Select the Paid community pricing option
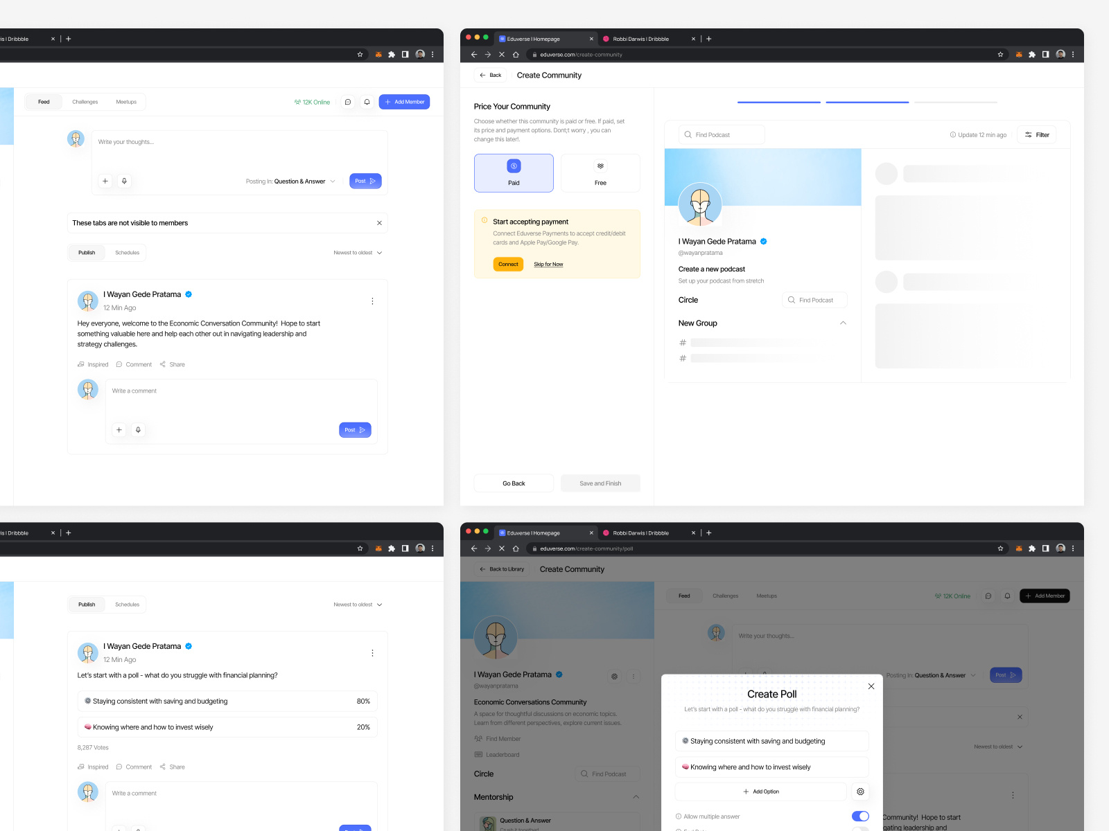The height and width of the screenshot is (831, 1109). point(513,173)
